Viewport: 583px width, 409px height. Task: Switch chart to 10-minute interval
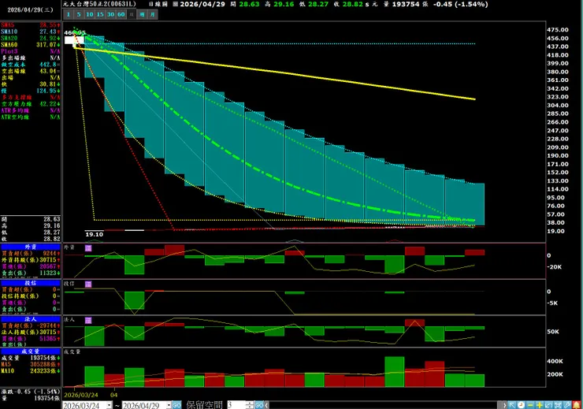[90, 14]
